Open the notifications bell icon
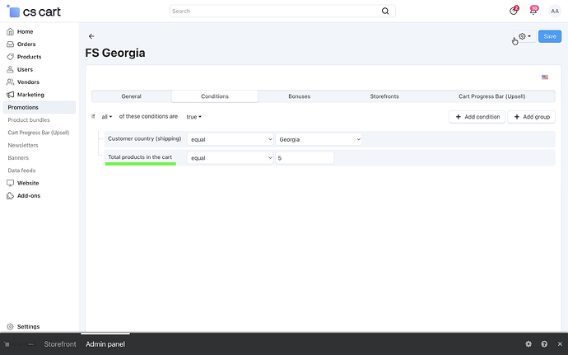Viewport: 568px width, 355px height. click(x=533, y=12)
